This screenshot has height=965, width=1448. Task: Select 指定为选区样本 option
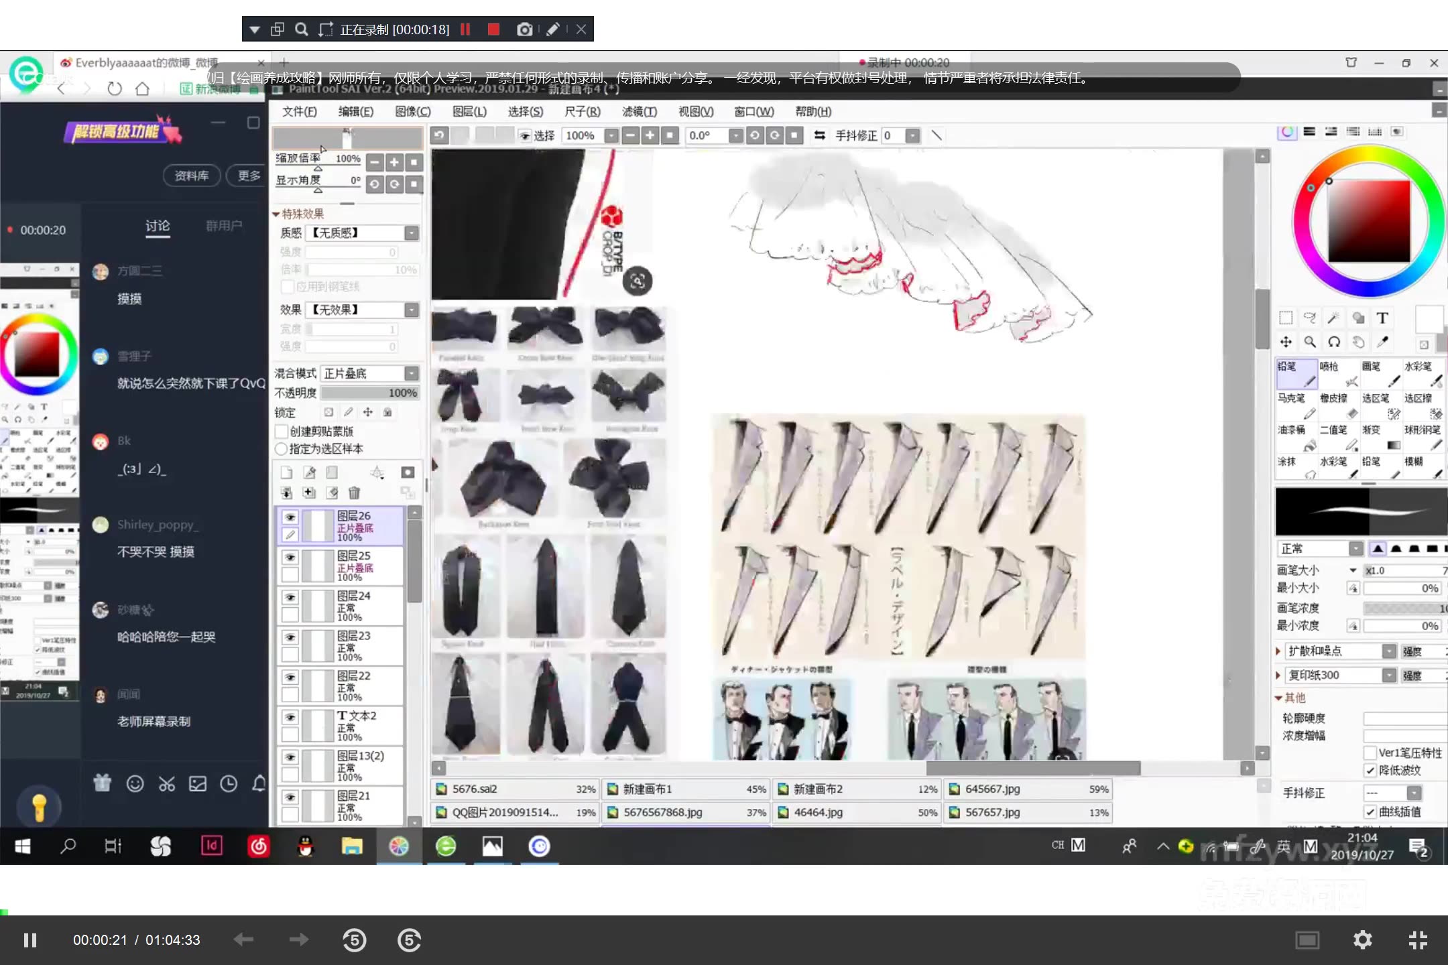282,448
